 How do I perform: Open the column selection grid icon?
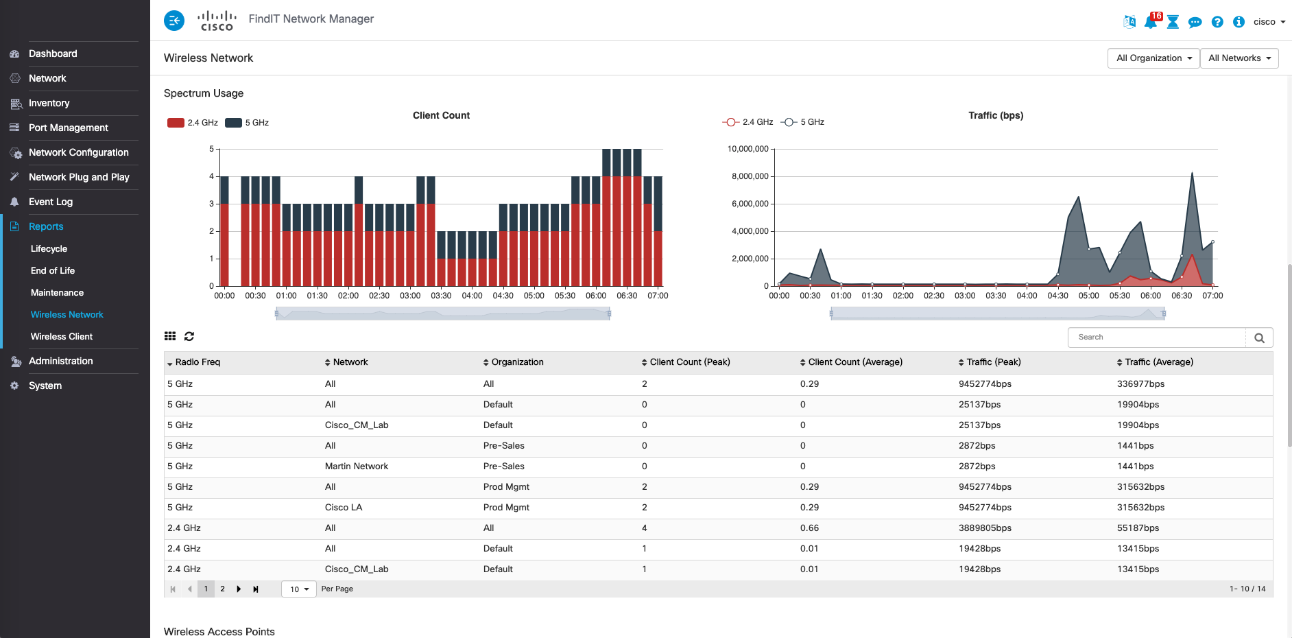click(x=170, y=335)
